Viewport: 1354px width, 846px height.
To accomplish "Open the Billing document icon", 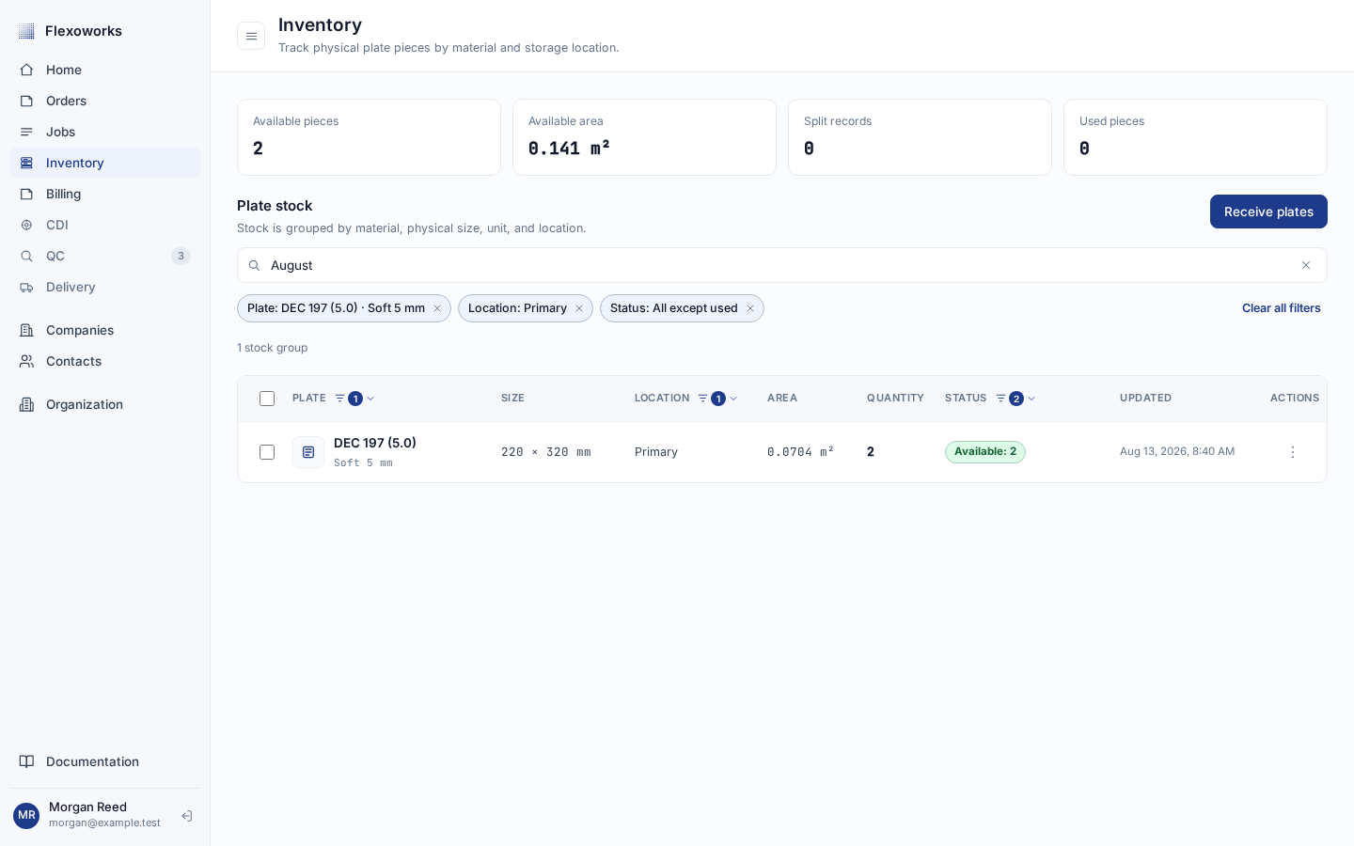I will point(26,194).
